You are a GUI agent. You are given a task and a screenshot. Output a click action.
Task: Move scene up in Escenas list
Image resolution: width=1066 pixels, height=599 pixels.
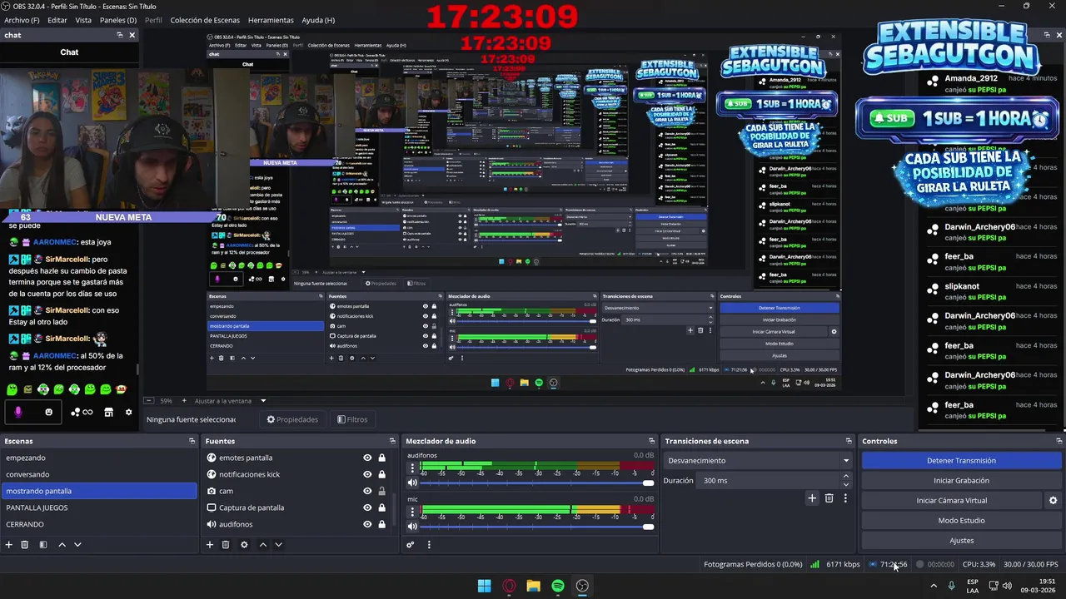pos(62,545)
